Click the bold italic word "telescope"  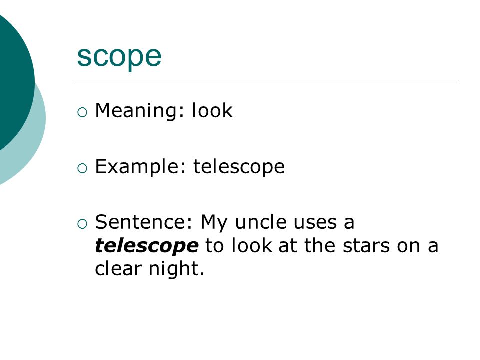point(147,246)
